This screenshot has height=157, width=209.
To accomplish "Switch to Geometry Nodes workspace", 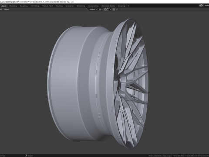I will [x=108, y=6].
